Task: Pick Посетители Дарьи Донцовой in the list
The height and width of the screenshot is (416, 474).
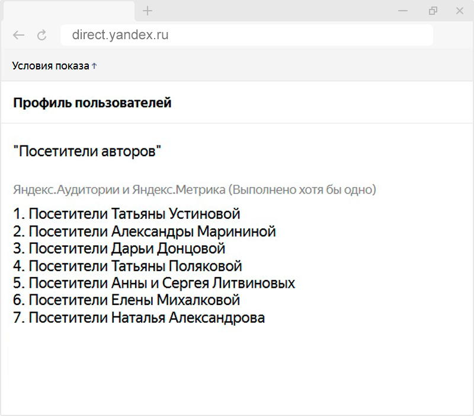Action: pyautogui.click(x=119, y=248)
